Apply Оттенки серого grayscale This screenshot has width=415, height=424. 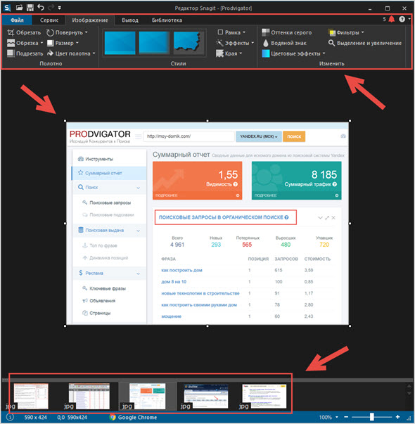pos(287,32)
